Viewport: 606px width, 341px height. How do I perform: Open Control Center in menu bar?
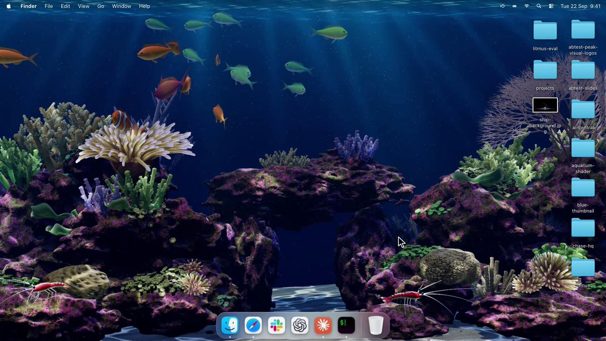click(551, 6)
